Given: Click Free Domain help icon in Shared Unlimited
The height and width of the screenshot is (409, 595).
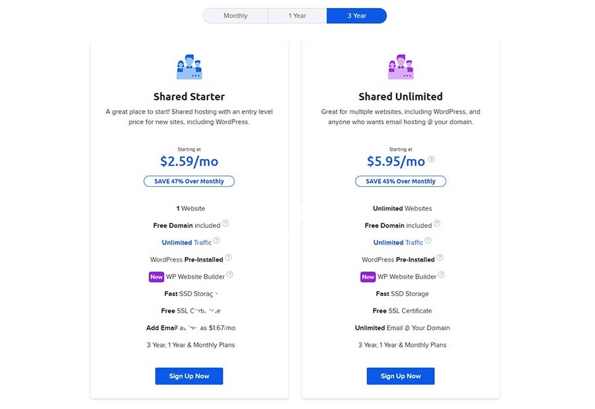Looking at the screenshot, I should [x=437, y=224].
